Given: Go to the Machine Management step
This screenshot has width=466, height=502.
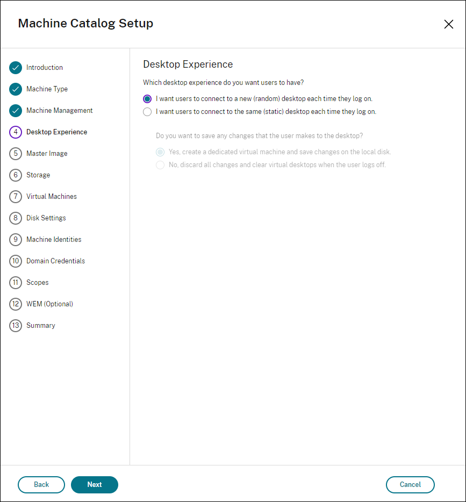Looking at the screenshot, I should coord(60,111).
